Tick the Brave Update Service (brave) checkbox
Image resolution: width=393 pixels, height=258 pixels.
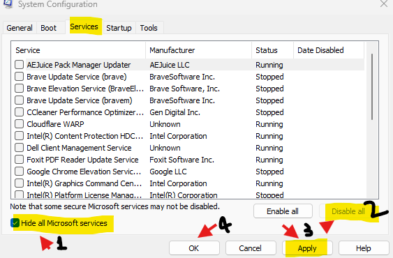tap(19, 77)
